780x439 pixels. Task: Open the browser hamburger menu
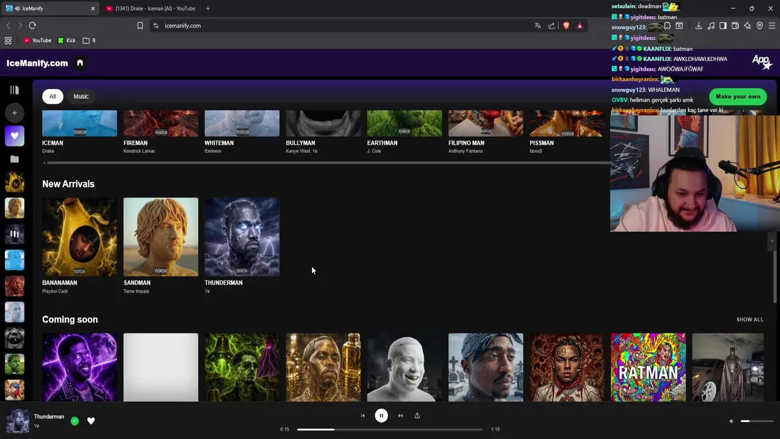771,26
